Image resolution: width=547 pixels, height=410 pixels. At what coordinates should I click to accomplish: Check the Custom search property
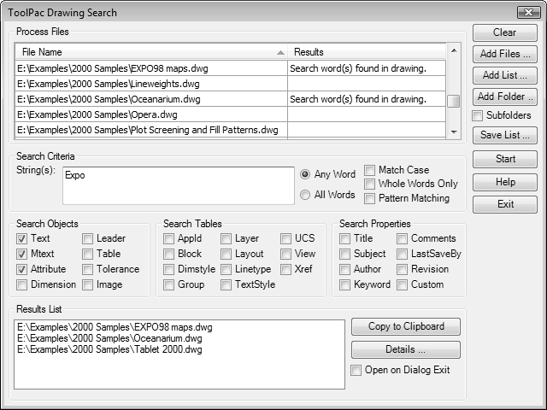[402, 284]
